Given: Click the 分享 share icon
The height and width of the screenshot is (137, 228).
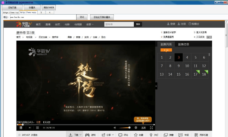Looking at the screenshot, I should (103, 135).
